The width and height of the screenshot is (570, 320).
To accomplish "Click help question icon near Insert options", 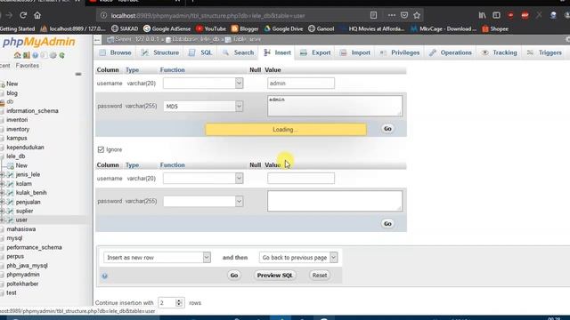I will [x=105, y=276].
